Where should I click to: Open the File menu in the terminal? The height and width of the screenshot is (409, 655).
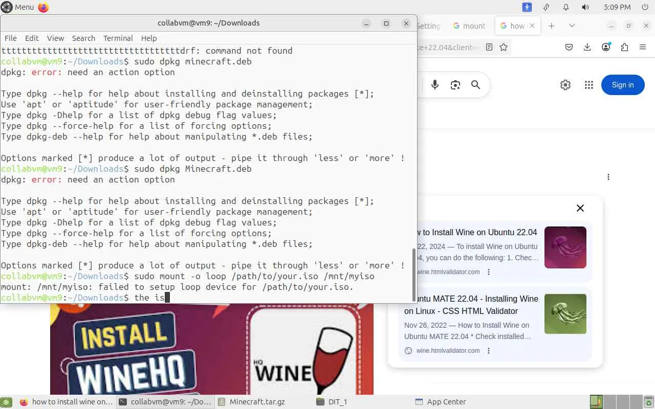[x=10, y=38]
